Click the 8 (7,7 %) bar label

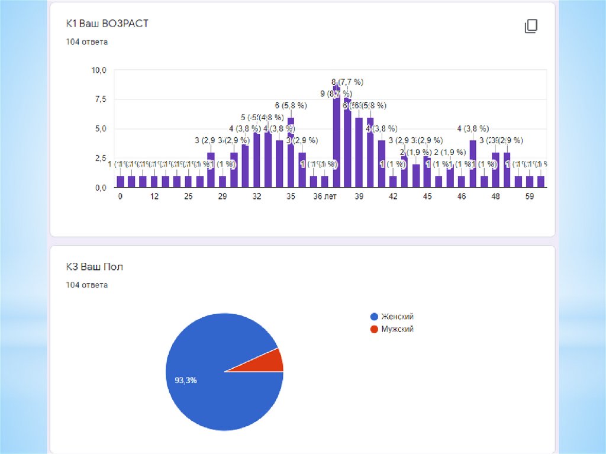coord(347,82)
